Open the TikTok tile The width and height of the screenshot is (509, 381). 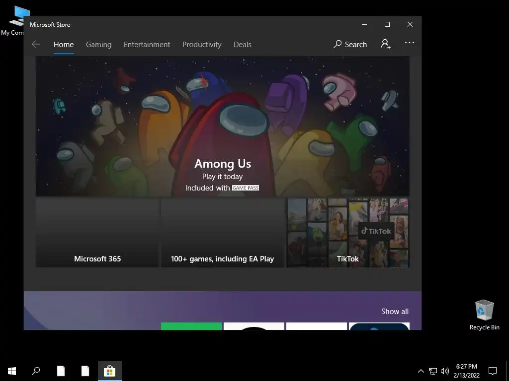coord(347,233)
